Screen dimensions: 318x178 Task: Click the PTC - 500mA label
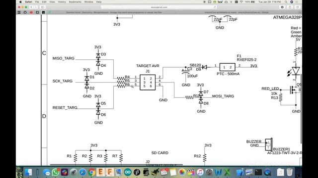[x=228, y=74]
